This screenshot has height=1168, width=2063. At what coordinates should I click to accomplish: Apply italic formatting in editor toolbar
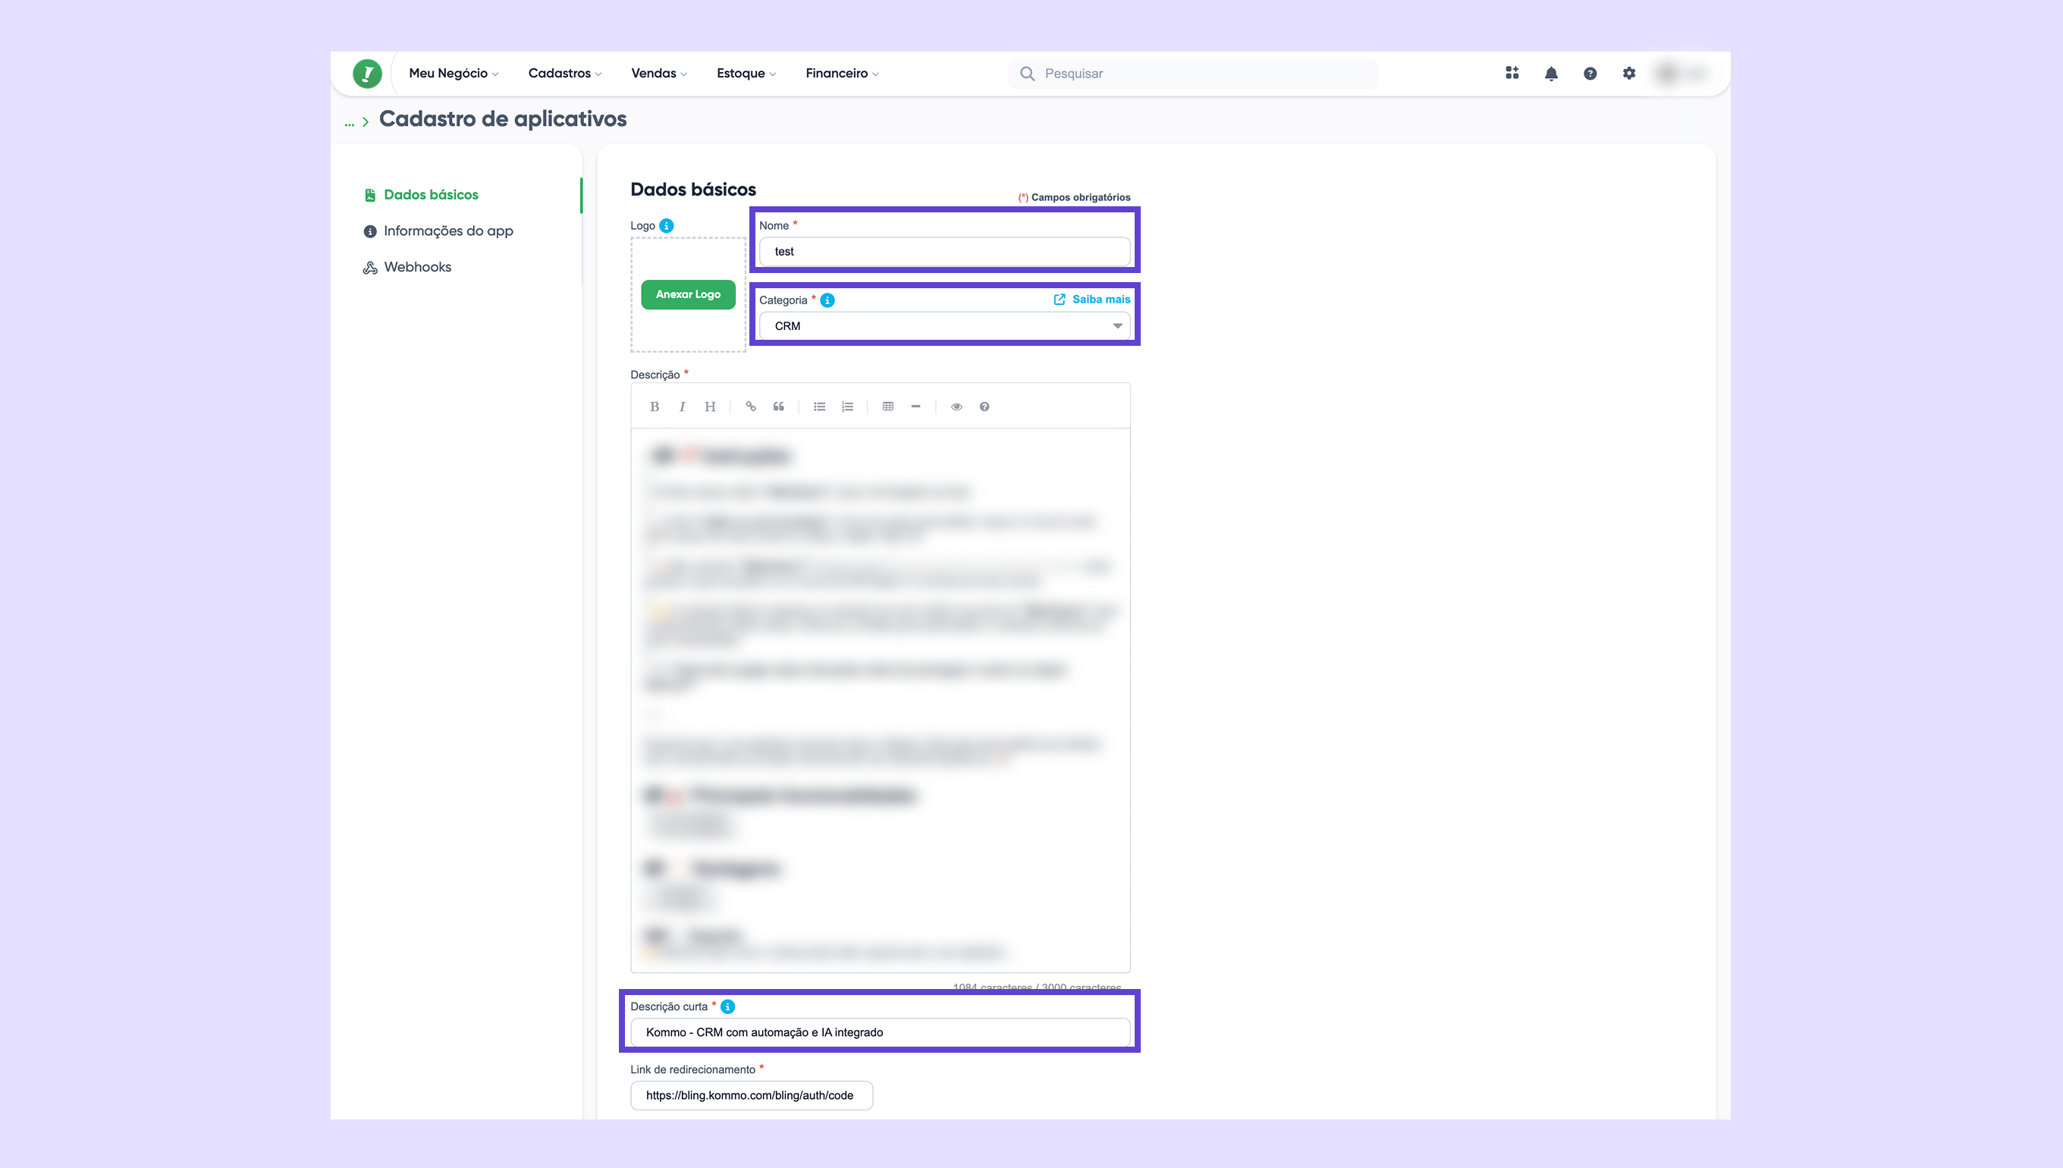[x=682, y=407]
